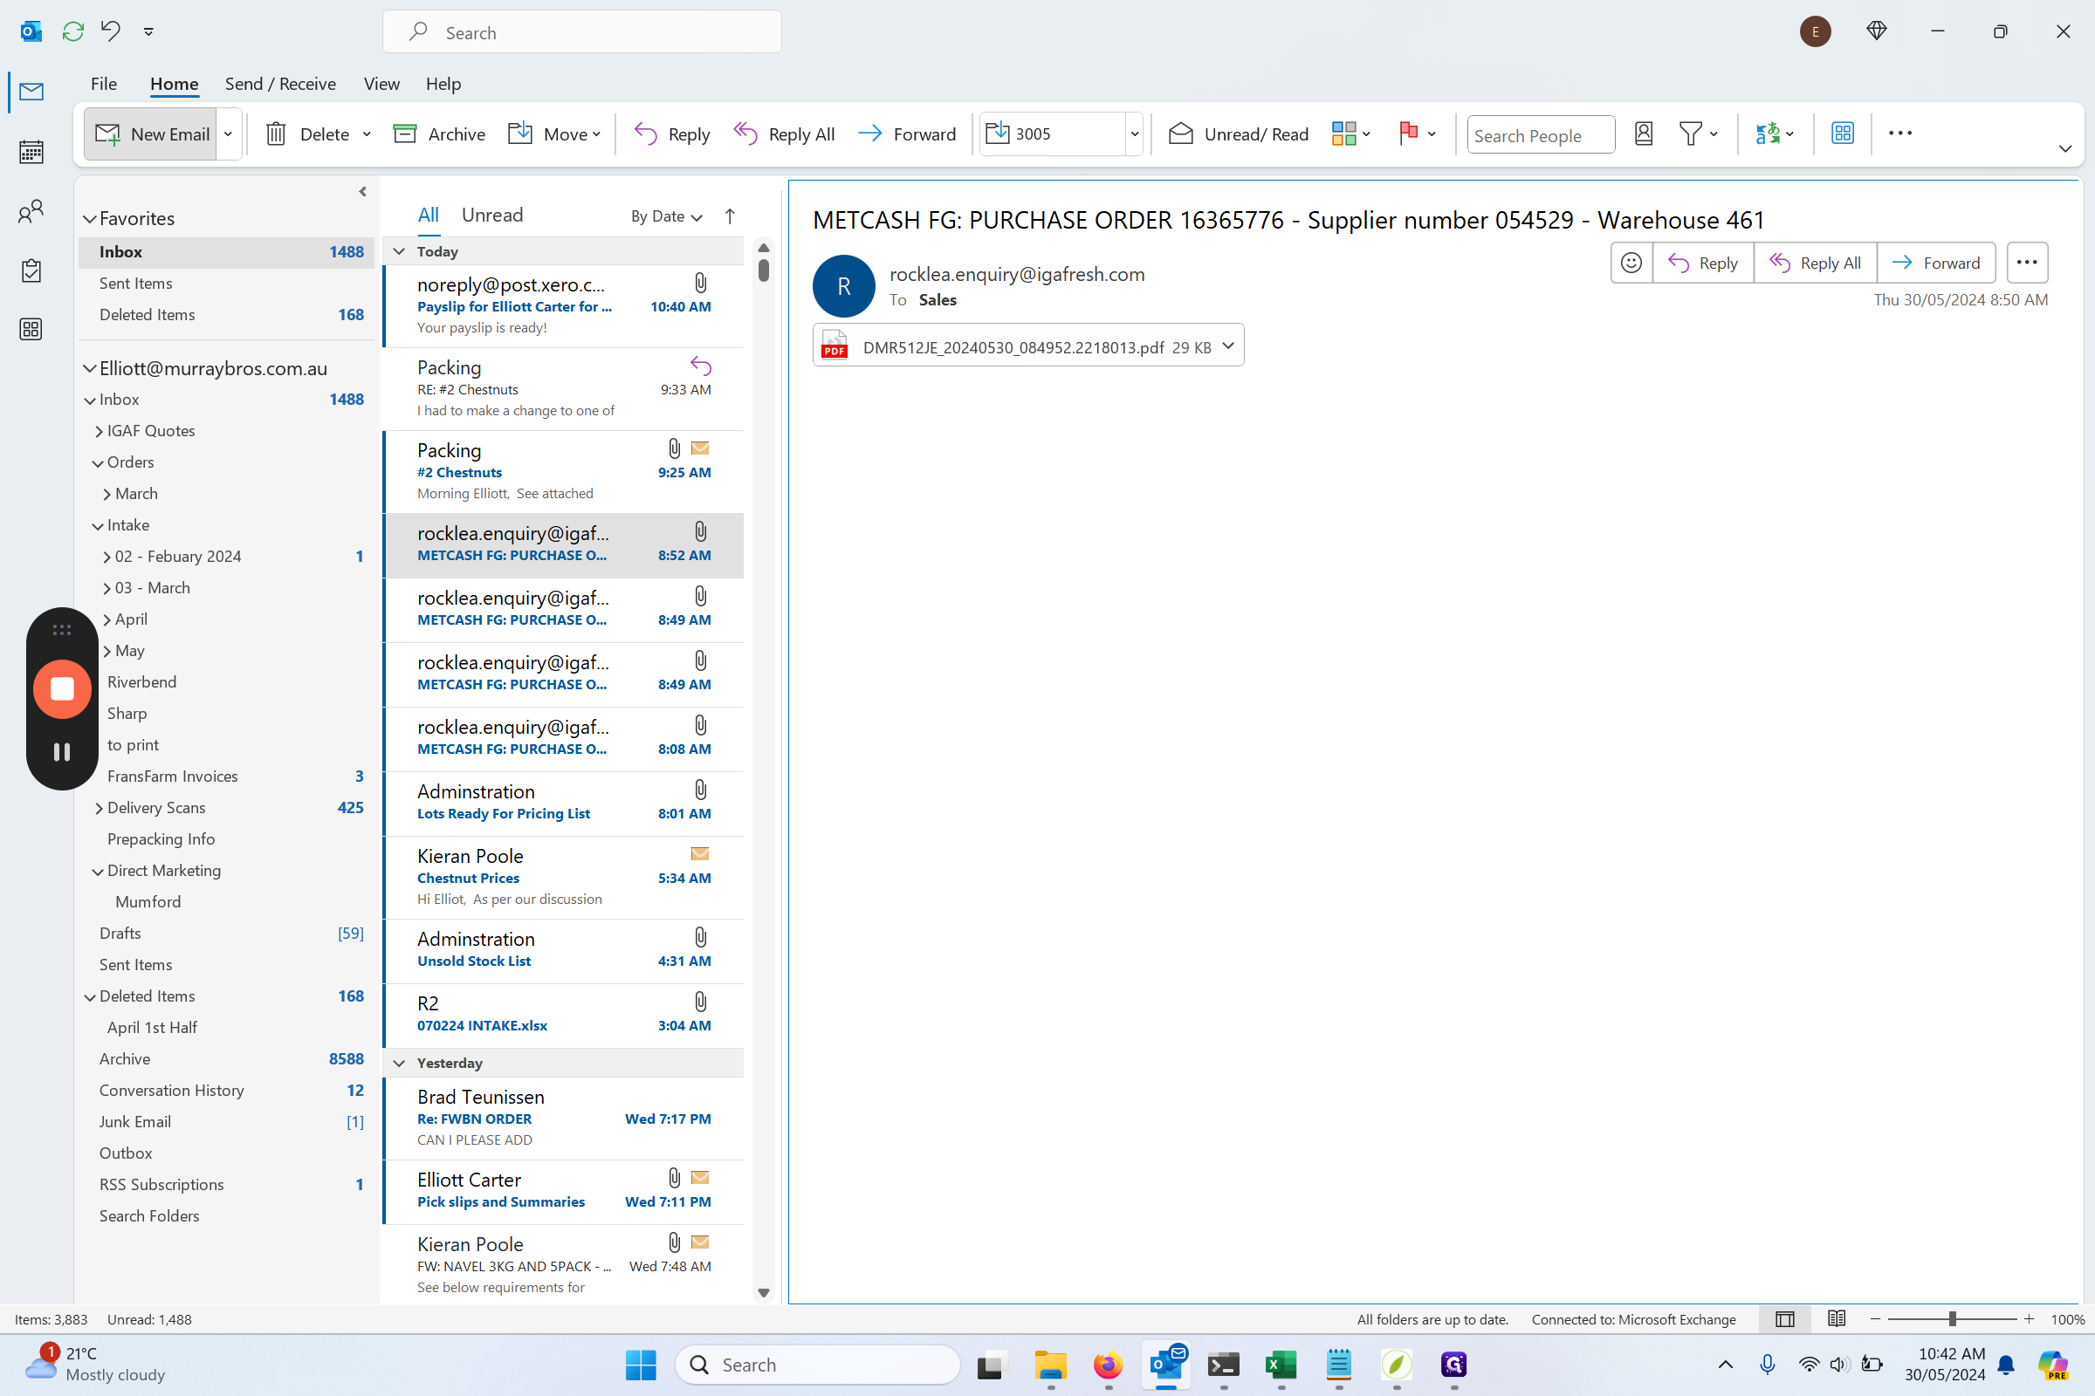
Task: Click the Search People field
Action: (x=1540, y=134)
